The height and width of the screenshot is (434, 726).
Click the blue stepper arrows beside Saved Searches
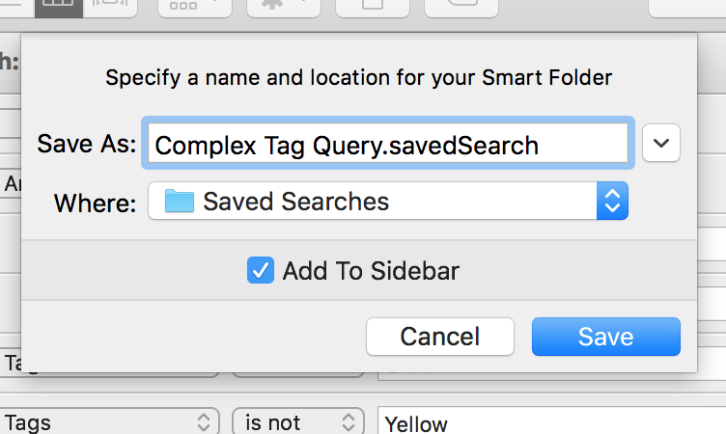point(612,201)
